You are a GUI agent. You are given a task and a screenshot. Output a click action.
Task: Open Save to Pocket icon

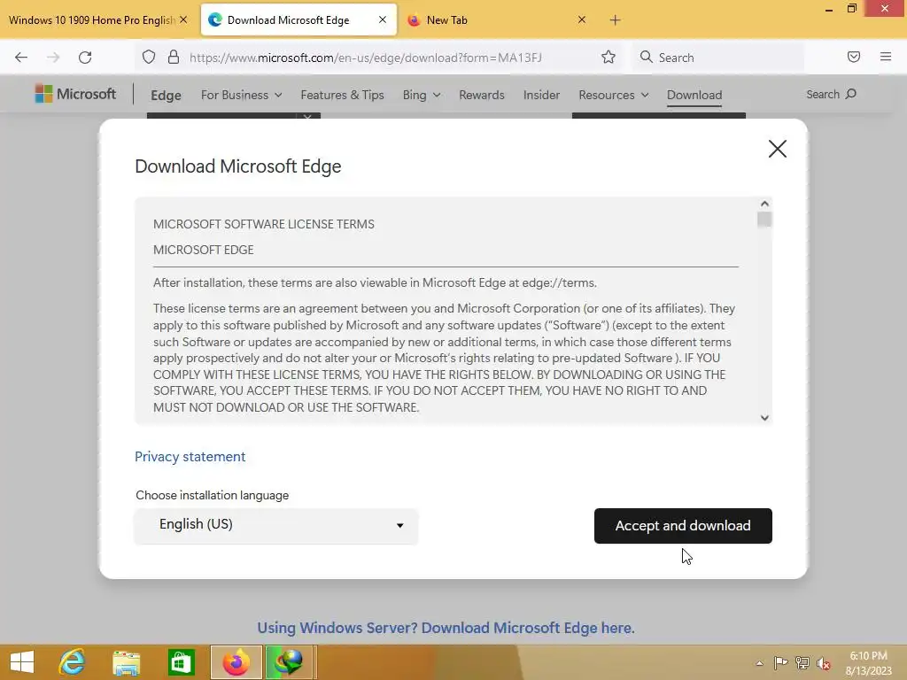(854, 57)
